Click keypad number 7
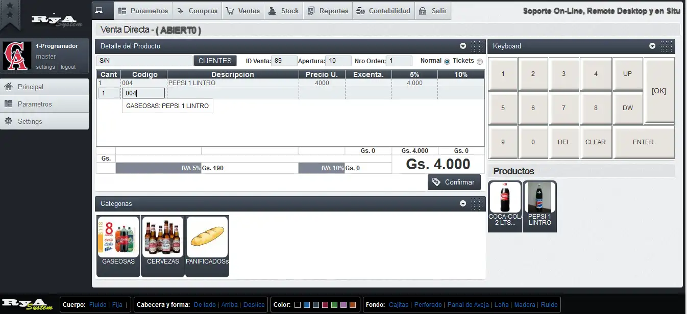687x314 pixels. pos(564,108)
